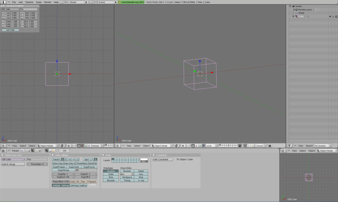Click World item in Outliner
The image size is (338, 202).
coord(301,13)
